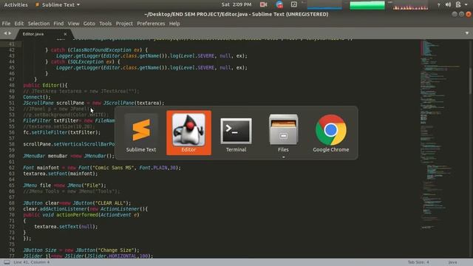This screenshot has height=266, width=473.
Task: Open the Sublime Text app menu
Action: tap(58, 5)
